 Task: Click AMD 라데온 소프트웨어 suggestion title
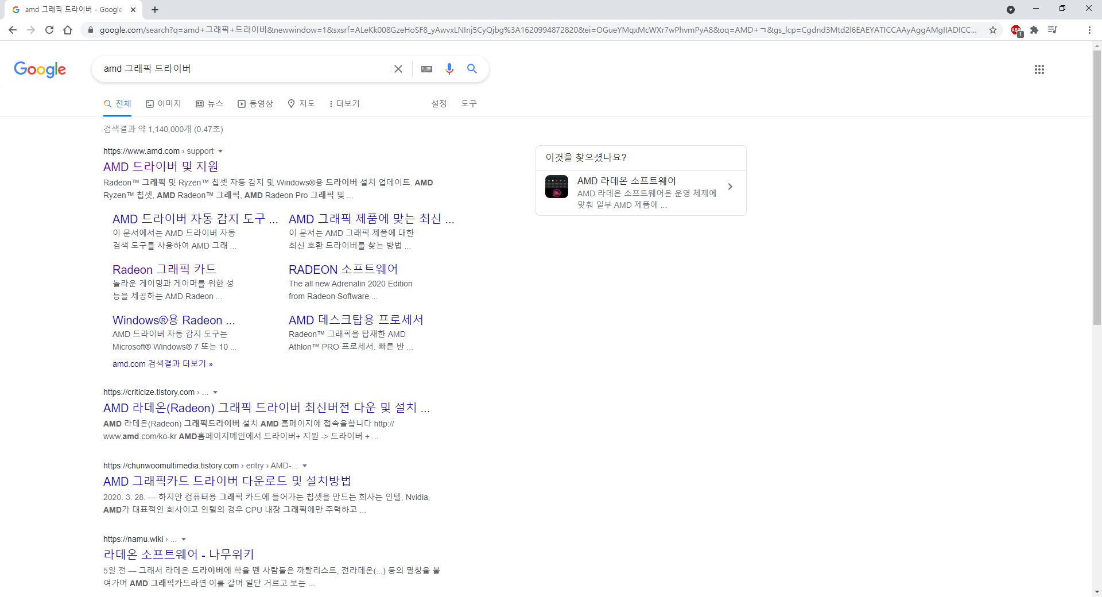point(626,181)
